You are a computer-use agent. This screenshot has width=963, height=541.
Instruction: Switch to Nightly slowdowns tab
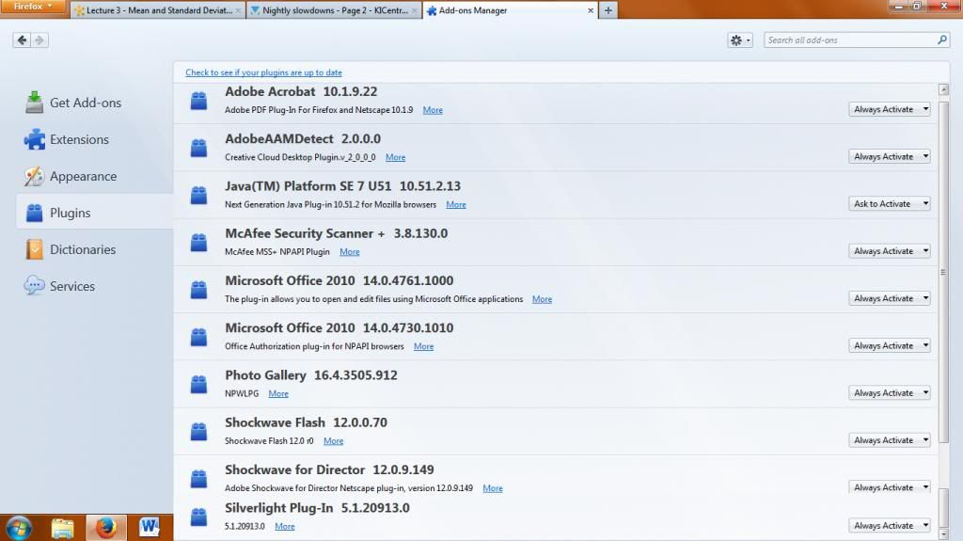click(x=334, y=10)
